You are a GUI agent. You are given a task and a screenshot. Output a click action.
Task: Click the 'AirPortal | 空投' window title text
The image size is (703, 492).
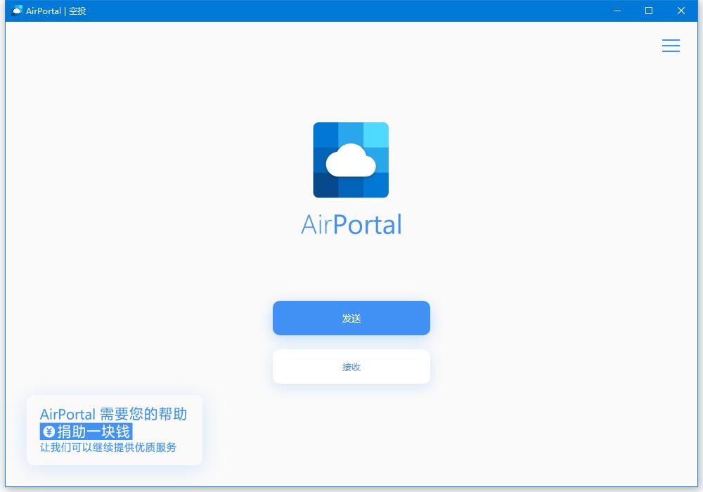[56, 11]
